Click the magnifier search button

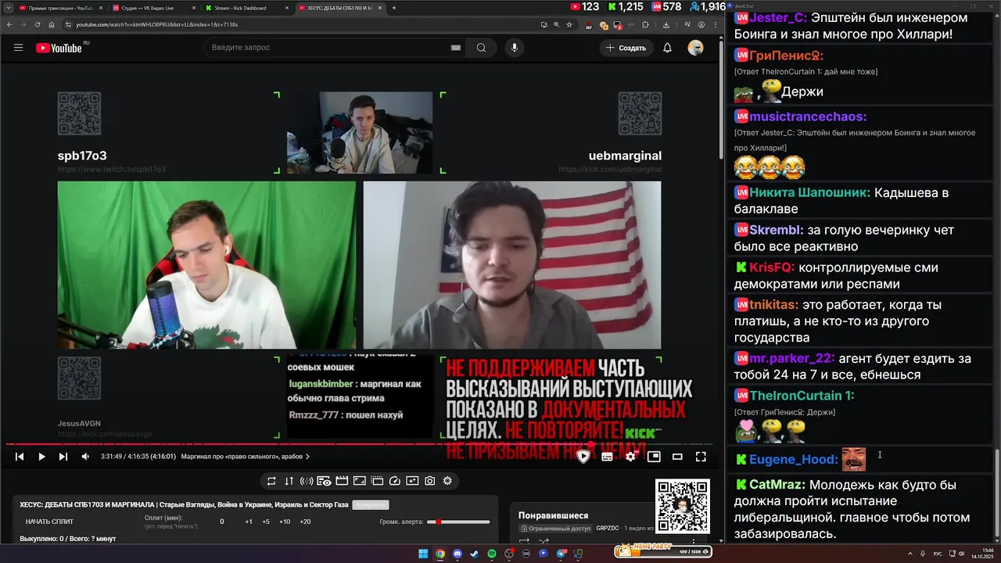click(481, 48)
